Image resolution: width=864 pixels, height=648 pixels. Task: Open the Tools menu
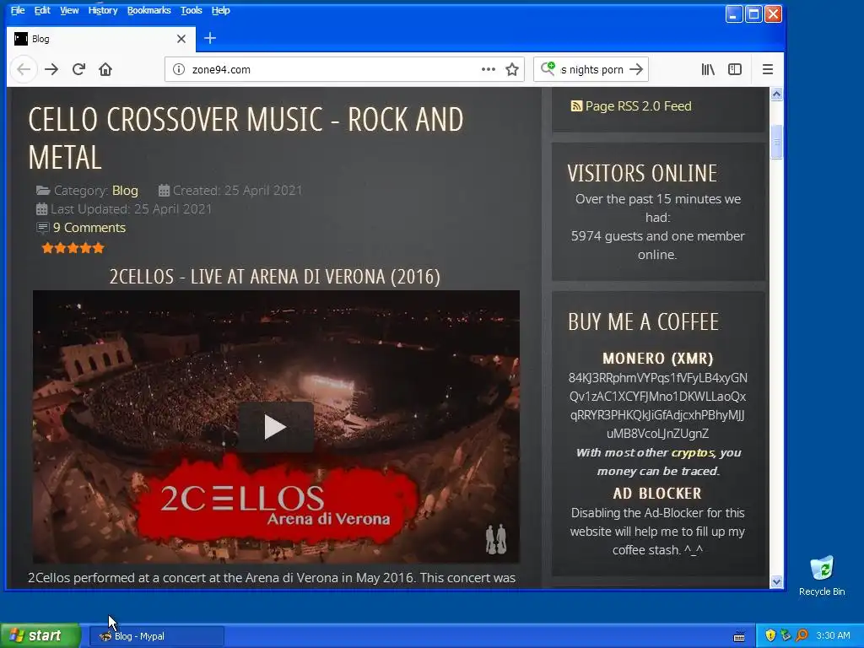tap(192, 10)
